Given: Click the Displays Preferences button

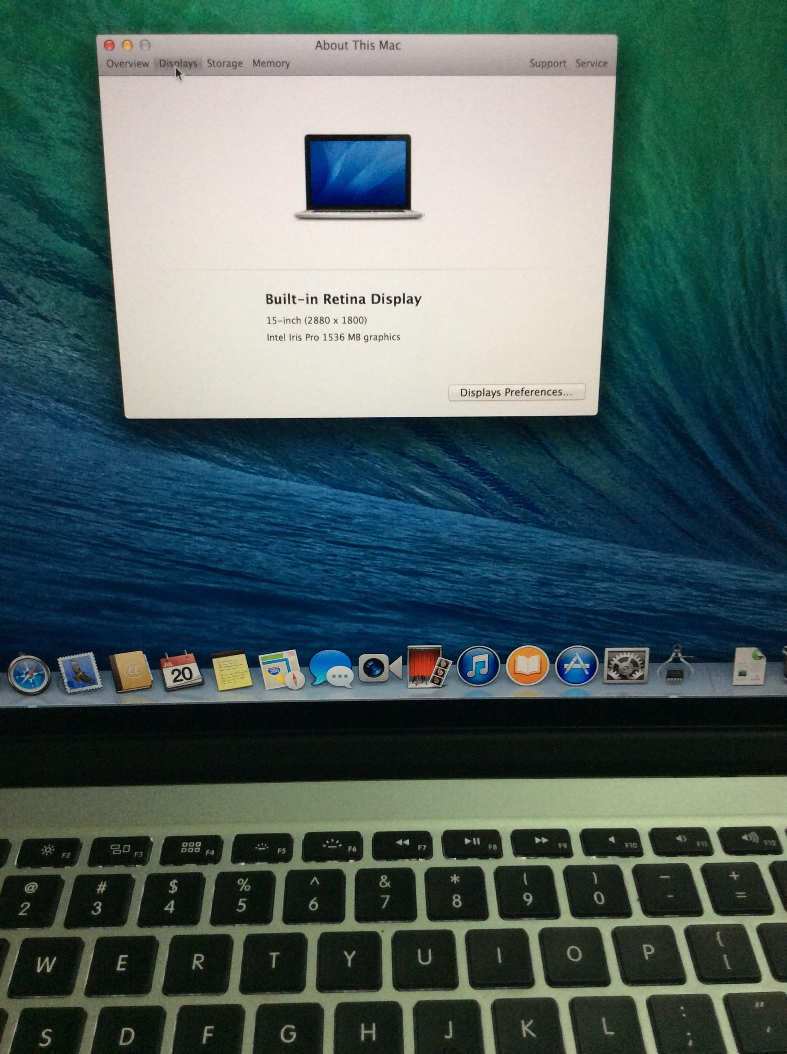Looking at the screenshot, I should point(516,392).
